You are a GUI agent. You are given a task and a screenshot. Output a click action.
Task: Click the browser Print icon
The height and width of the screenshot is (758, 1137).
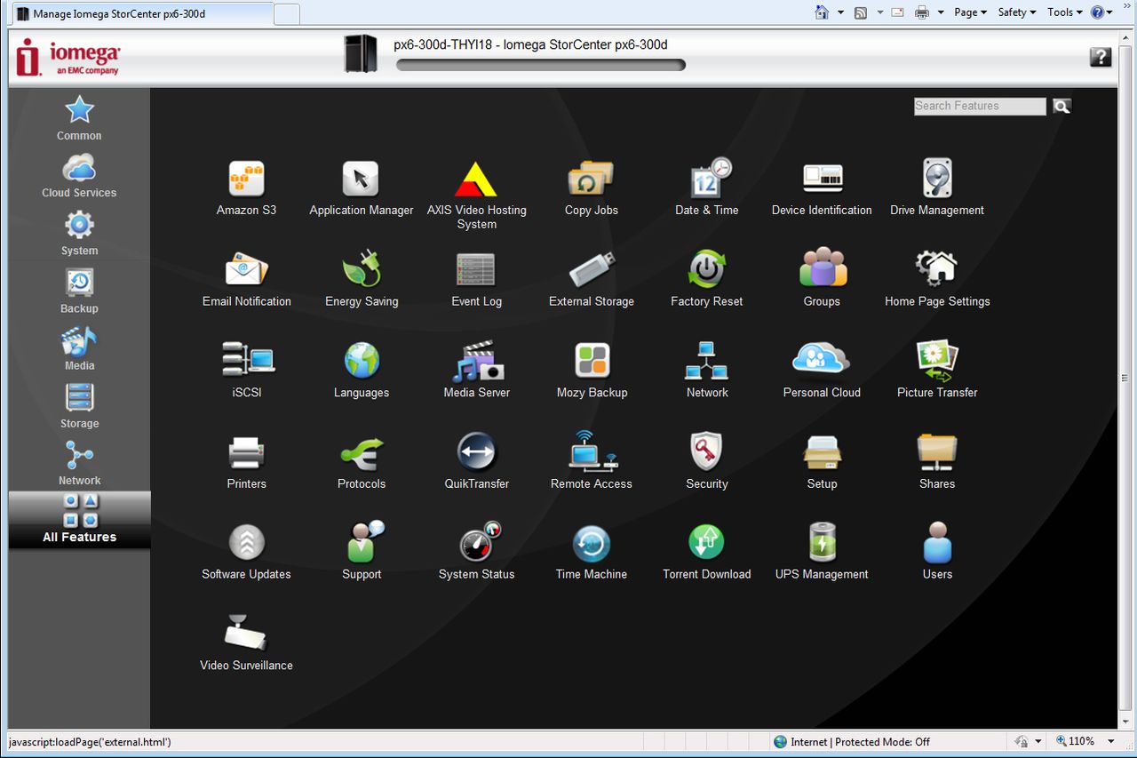[x=922, y=12]
